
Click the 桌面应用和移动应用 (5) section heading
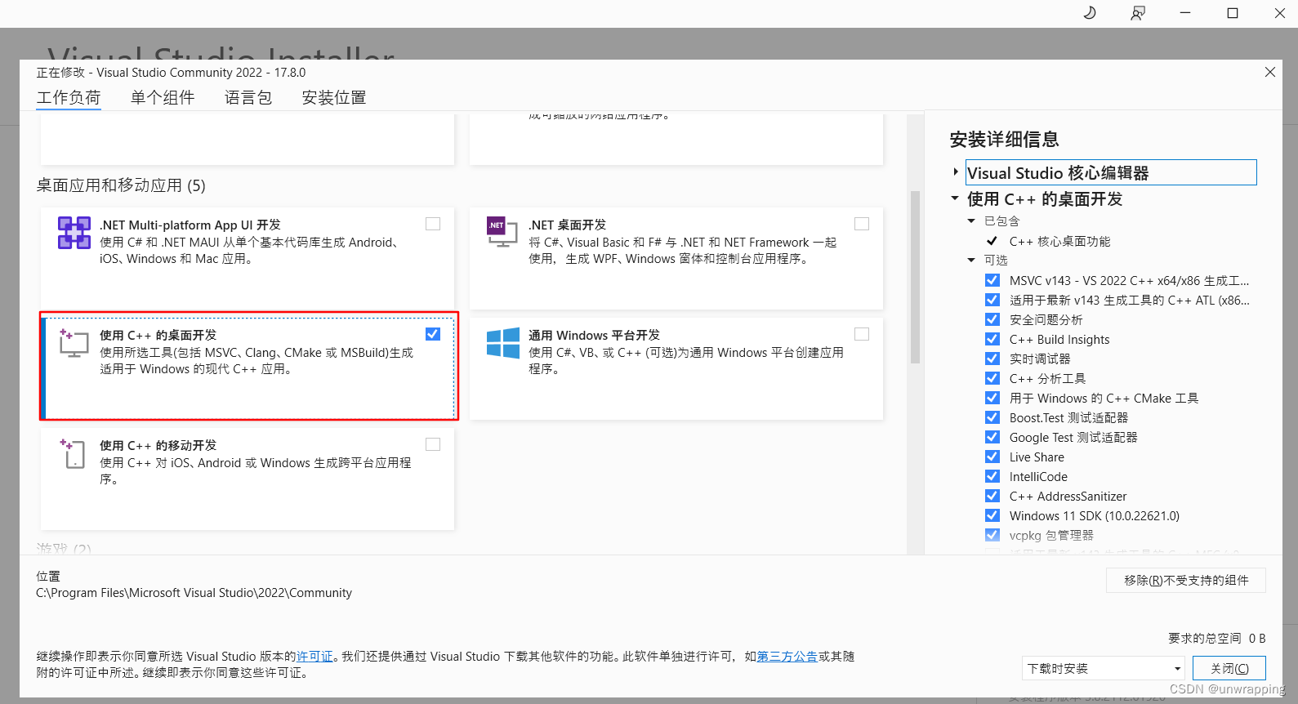pos(121,185)
